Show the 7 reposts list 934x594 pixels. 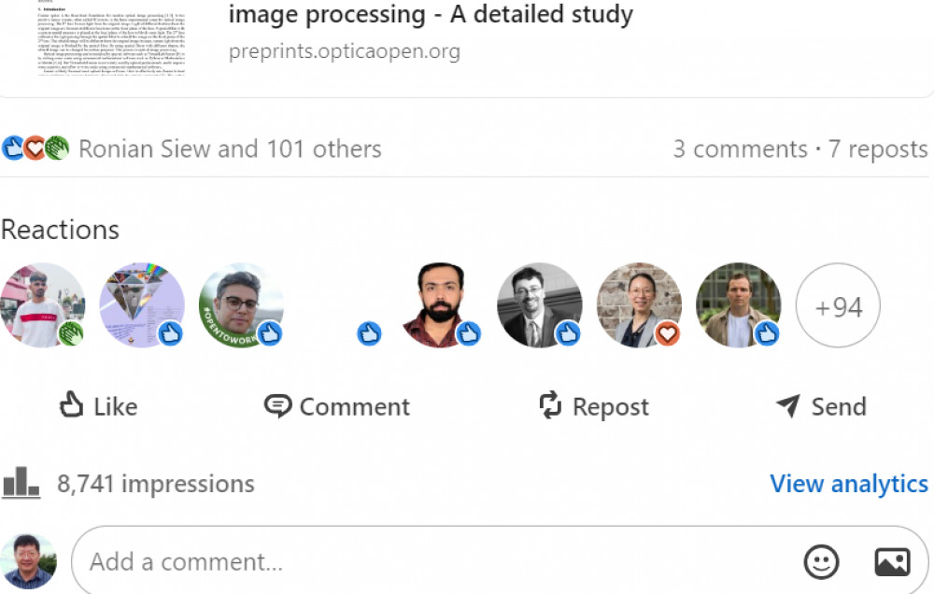(878, 148)
